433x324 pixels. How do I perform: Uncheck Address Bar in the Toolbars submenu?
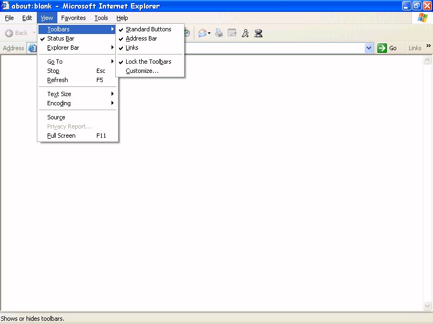click(150, 38)
